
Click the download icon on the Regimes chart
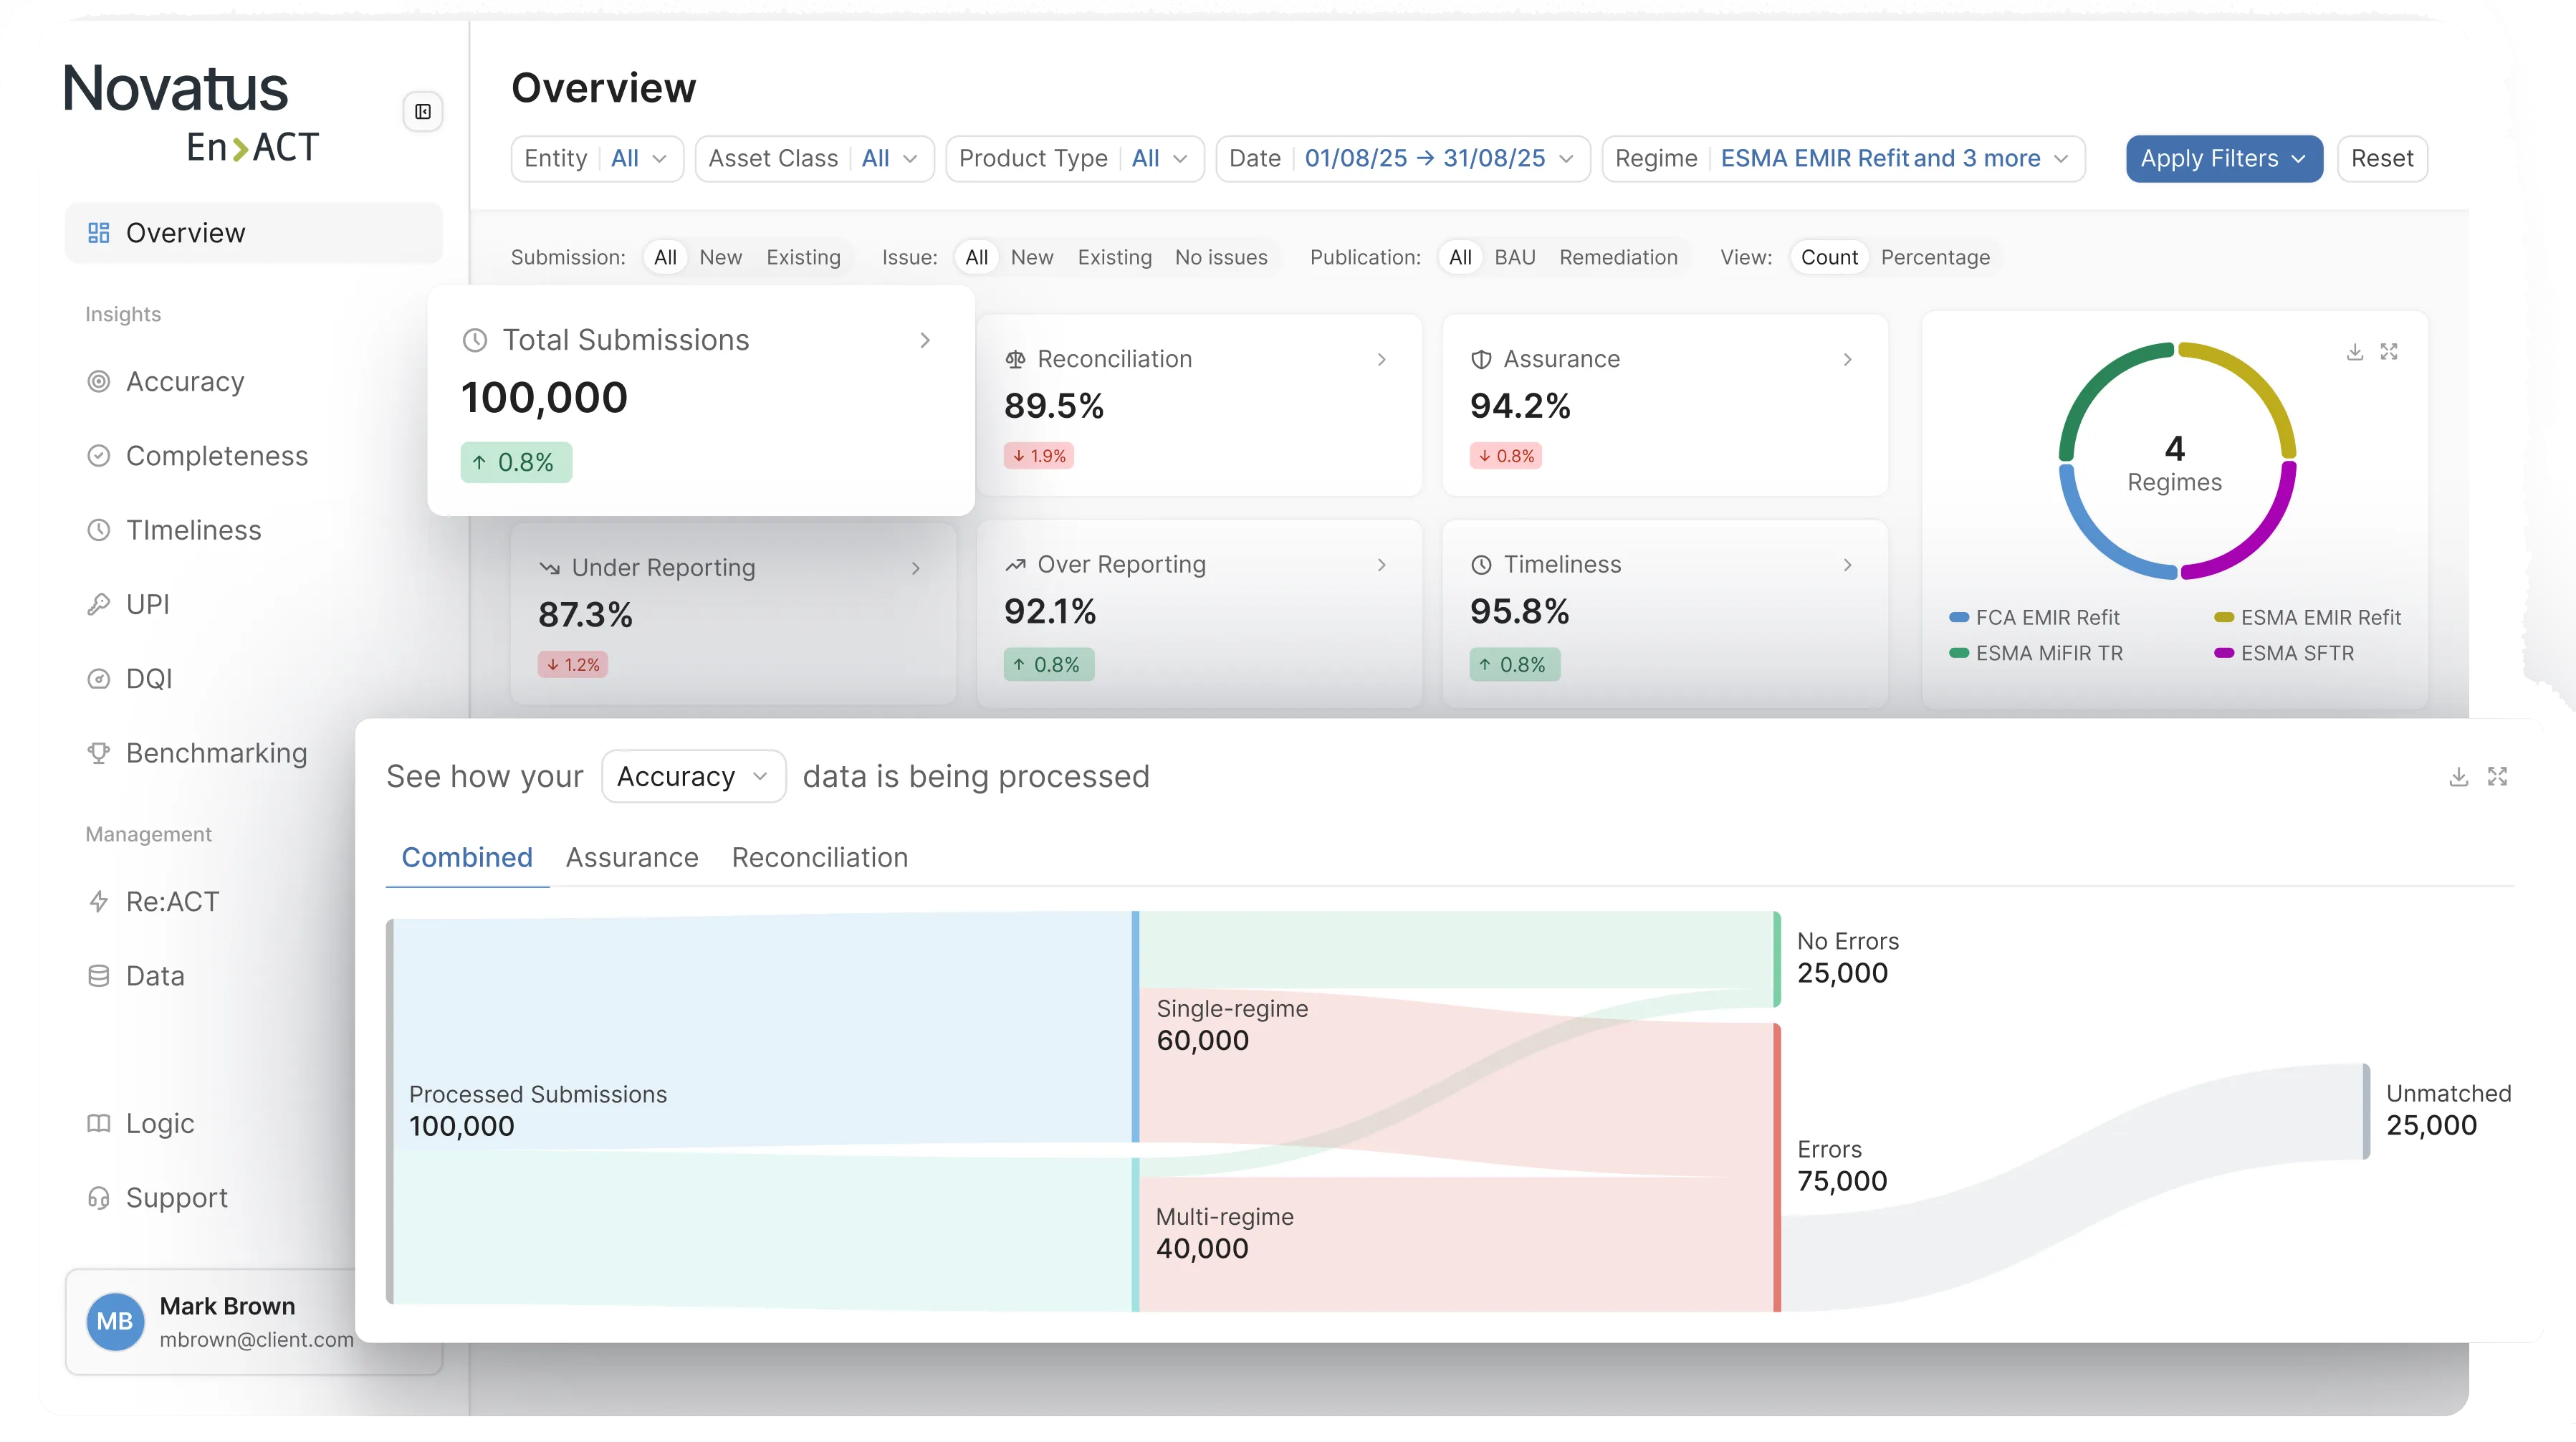[x=2355, y=352]
